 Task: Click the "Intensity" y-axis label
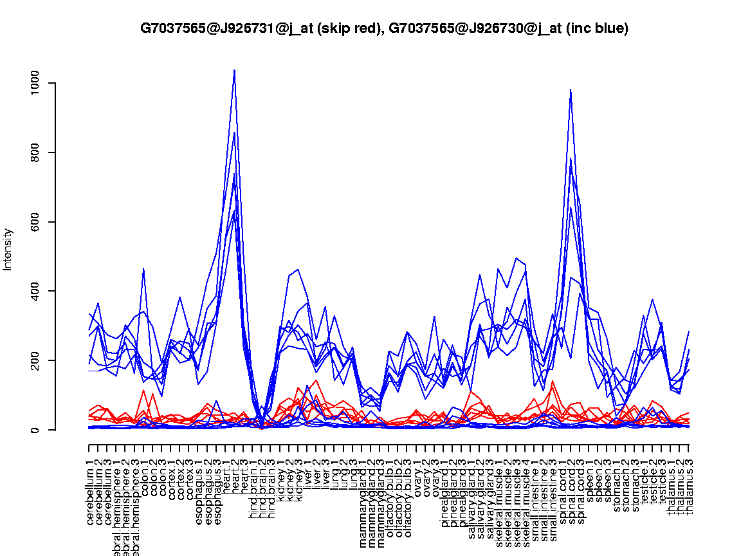8,249
